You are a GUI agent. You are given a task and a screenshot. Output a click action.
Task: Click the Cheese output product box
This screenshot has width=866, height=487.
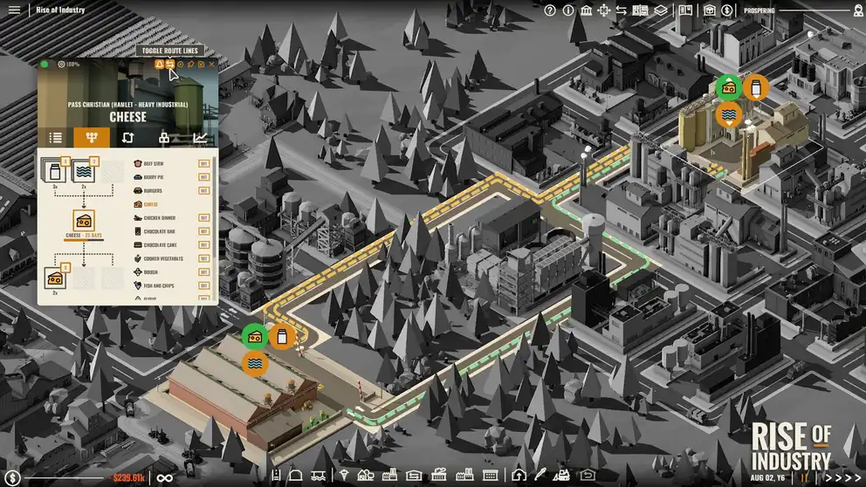86,219
